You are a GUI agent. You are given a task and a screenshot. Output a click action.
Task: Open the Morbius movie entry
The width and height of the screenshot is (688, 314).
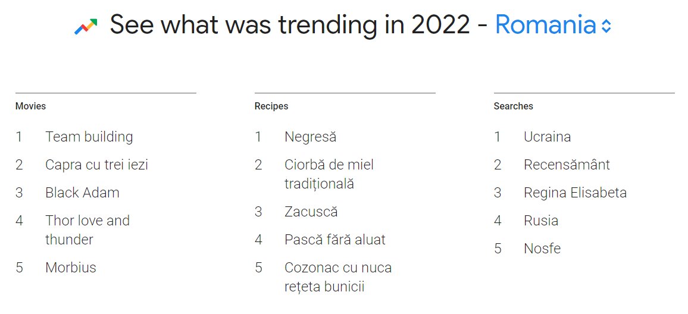point(71,268)
